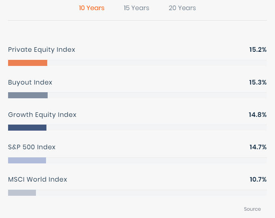Image resolution: width=275 pixels, height=218 pixels.
Task: Select the Growth Equity Index label
Action: pyautogui.click(x=42, y=115)
